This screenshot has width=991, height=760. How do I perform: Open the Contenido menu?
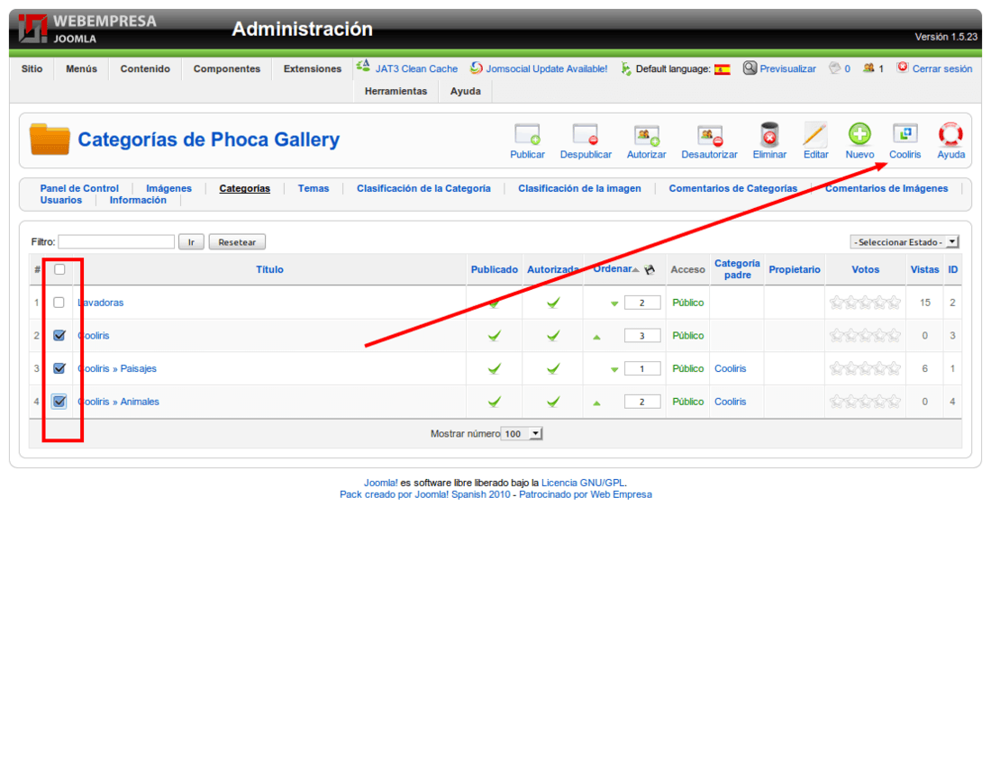coord(145,68)
